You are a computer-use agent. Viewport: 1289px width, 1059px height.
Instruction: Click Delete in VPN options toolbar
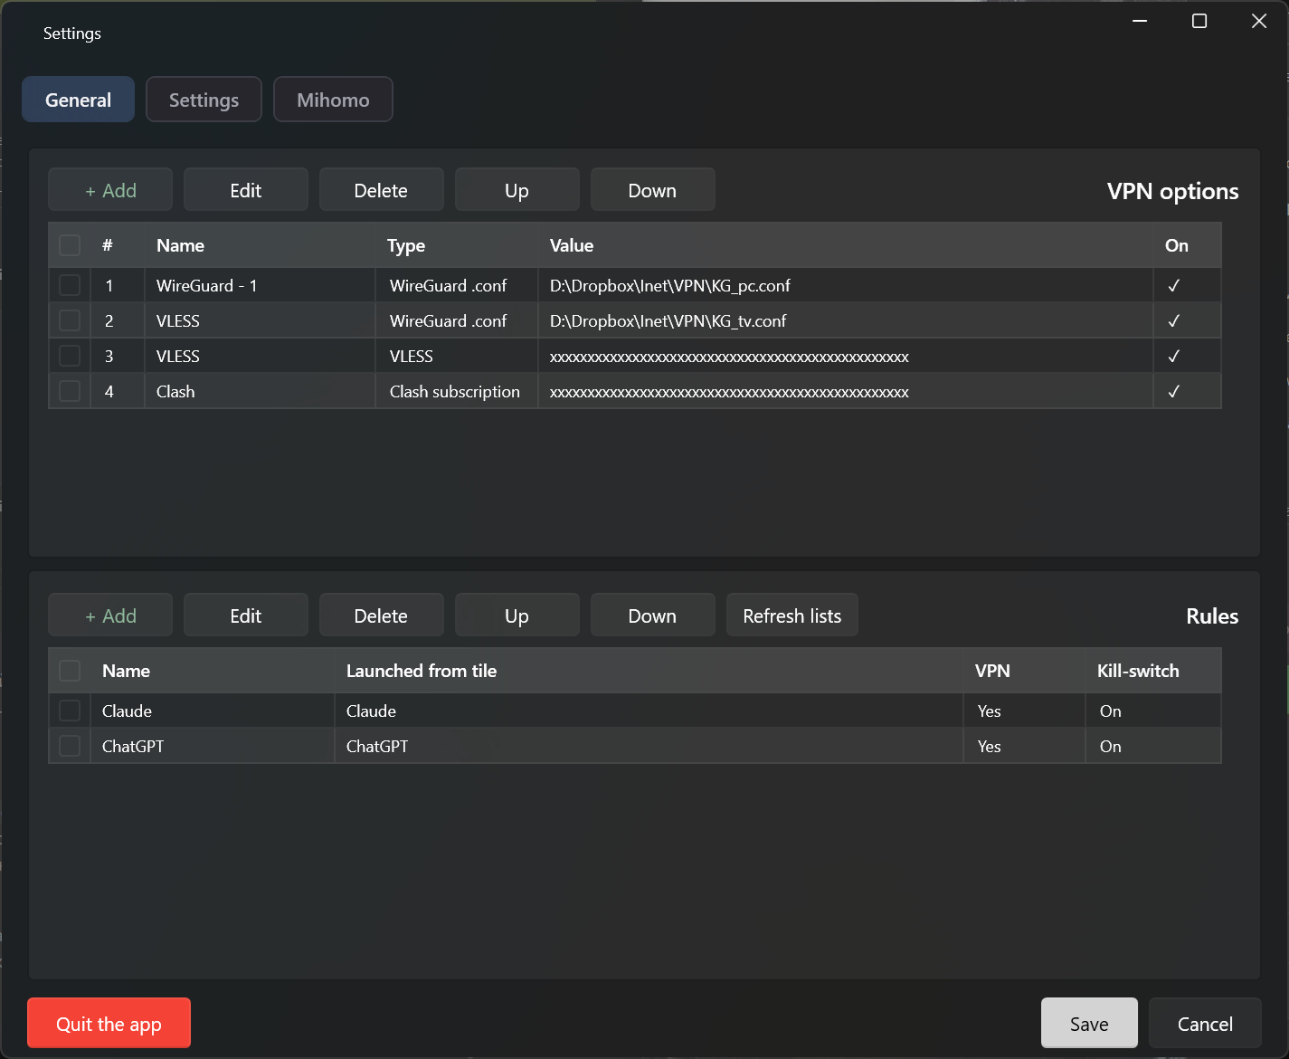pyautogui.click(x=381, y=190)
